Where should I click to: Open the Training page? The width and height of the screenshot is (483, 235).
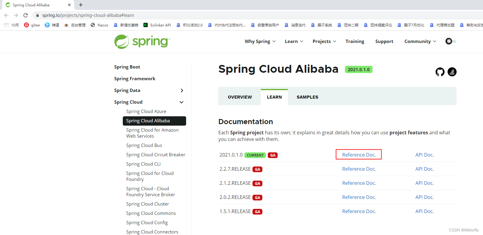click(x=355, y=41)
